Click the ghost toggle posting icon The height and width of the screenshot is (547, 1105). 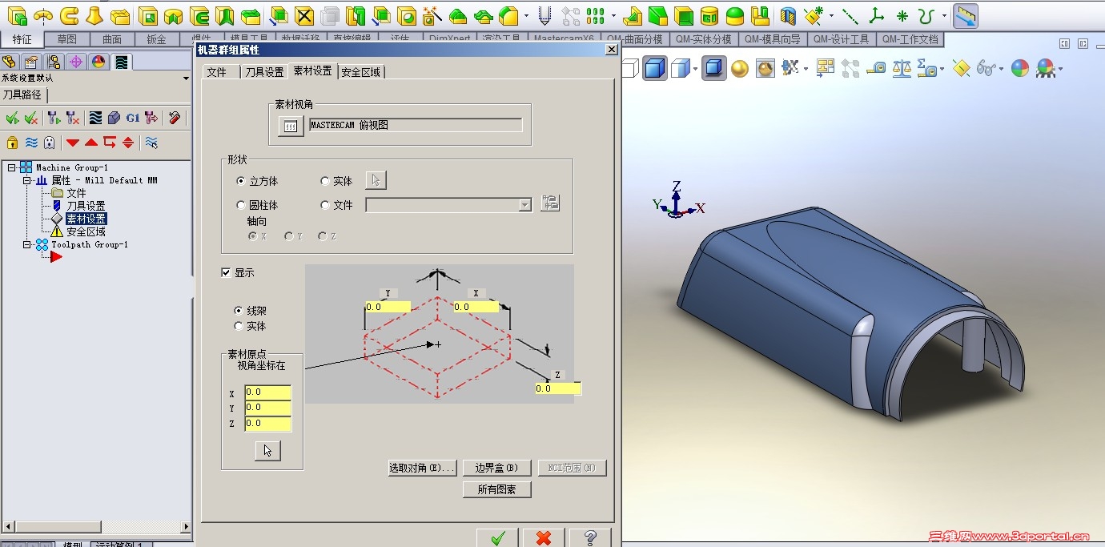click(50, 143)
